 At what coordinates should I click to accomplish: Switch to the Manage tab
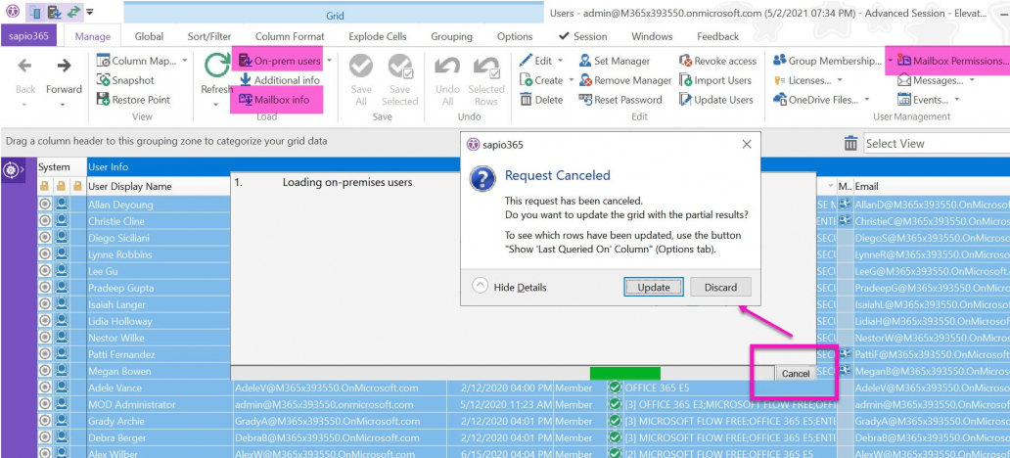click(x=93, y=37)
